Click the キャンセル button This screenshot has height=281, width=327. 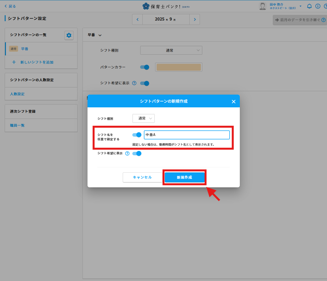click(x=142, y=177)
